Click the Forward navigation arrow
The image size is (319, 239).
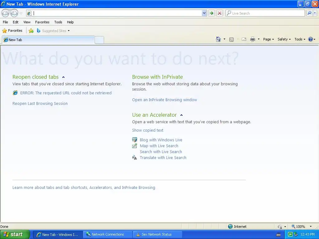point(14,13)
